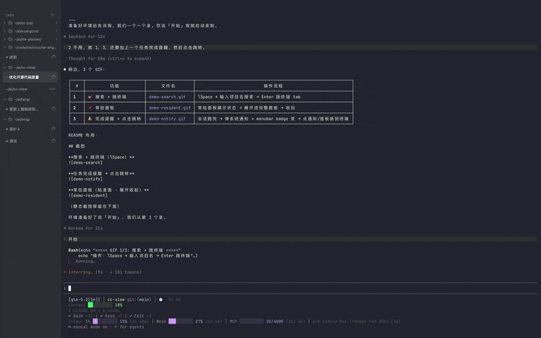Click the ![demo-resident] markdown line
This screenshot has width=541, height=338.
tap(88, 195)
